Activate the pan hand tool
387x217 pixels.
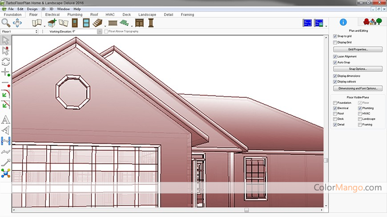coord(17,23)
